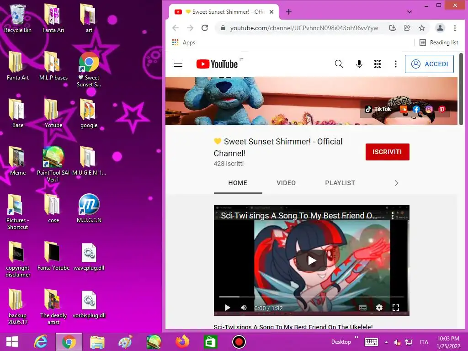The height and width of the screenshot is (351, 468).
Task: Bookmark this page with star icon
Action: 422,28
